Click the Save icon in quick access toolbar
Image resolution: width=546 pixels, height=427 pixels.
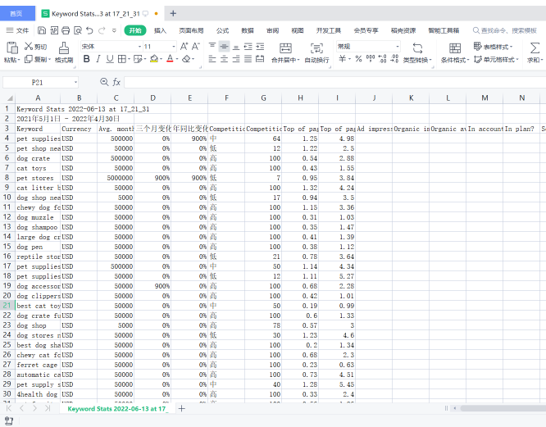pyautogui.click(x=42, y=30)
